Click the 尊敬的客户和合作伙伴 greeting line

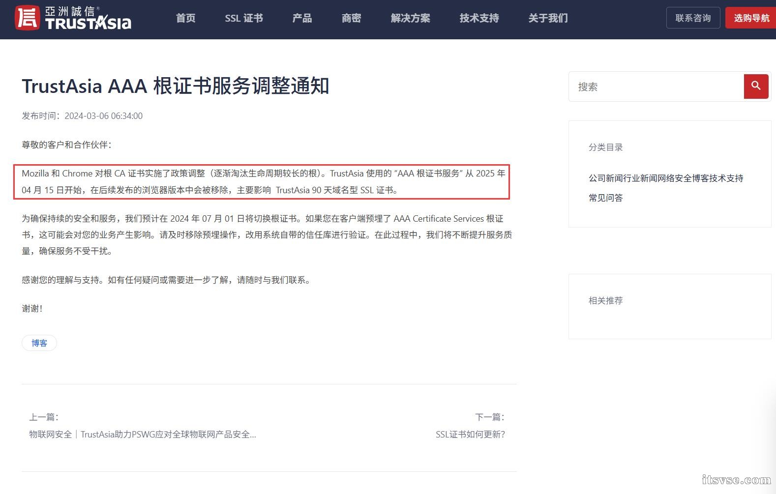pos(67,145)
